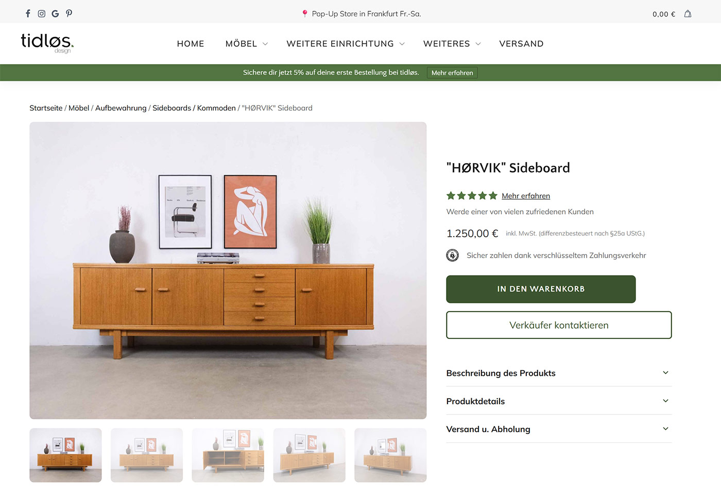This screenshot has height=504, width=721.
Task: Select the third thumbnail with open sideboard
Action: [228, 455]
